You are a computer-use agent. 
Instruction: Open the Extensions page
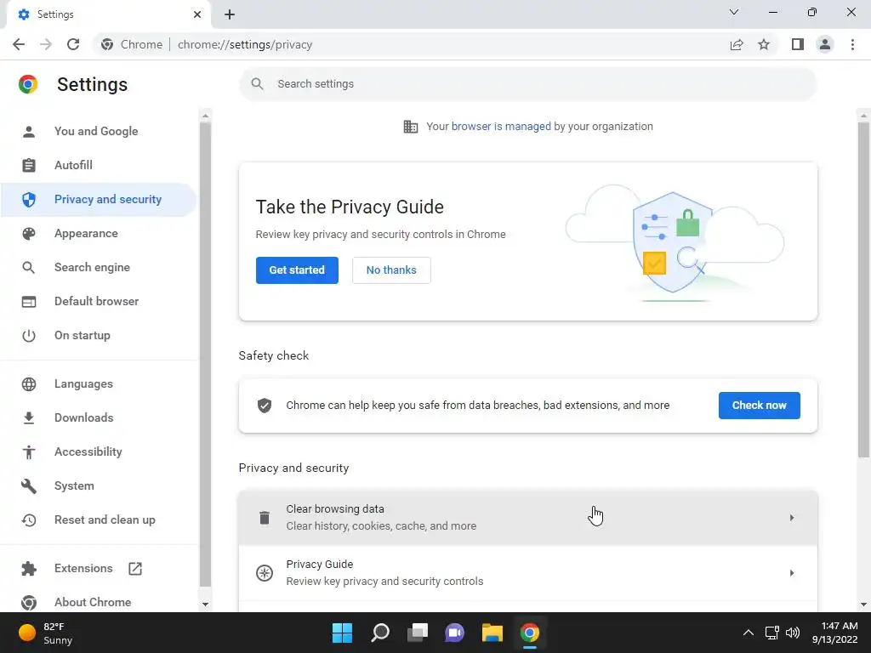99,568
